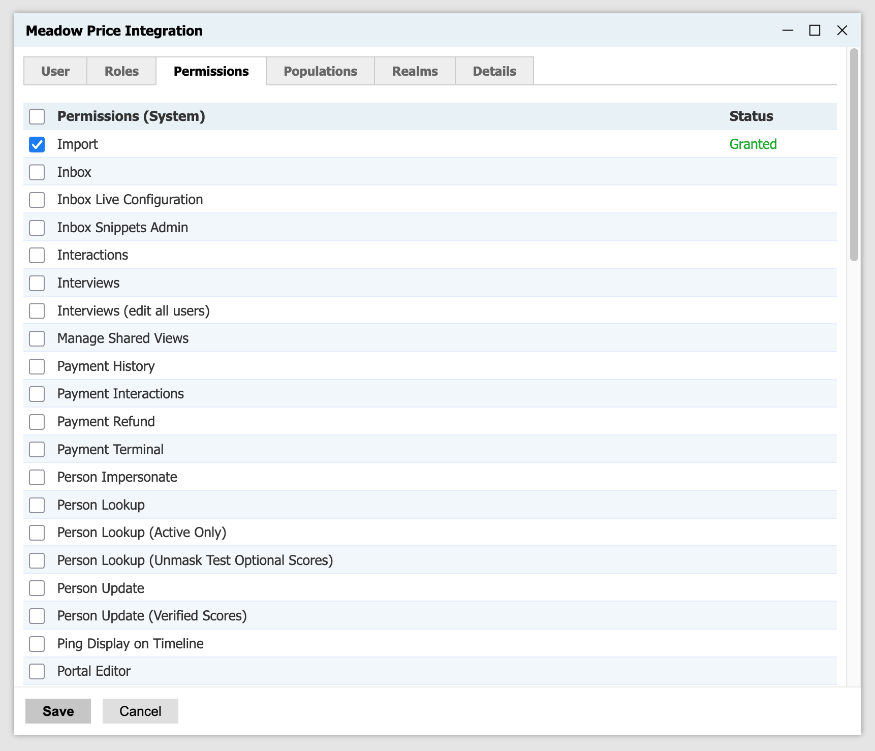Toggle the select-all Permissions (System) checkbox

(x=37, y=116)
